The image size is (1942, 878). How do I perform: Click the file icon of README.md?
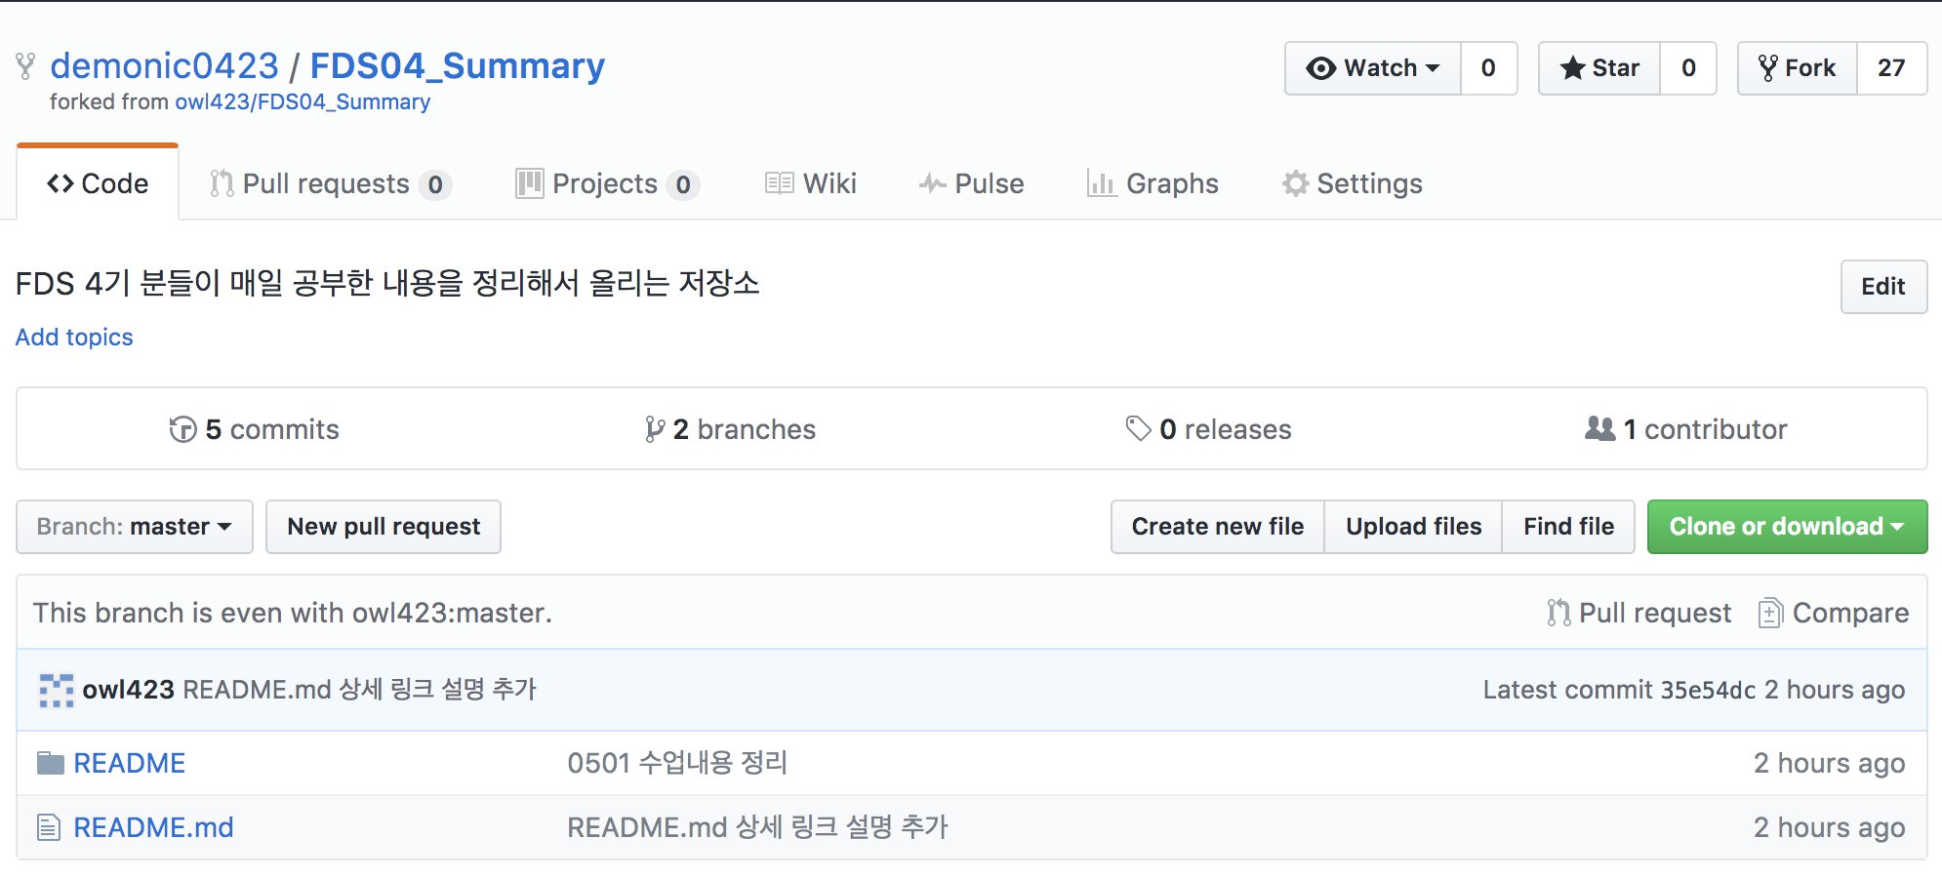pos(49,827)
